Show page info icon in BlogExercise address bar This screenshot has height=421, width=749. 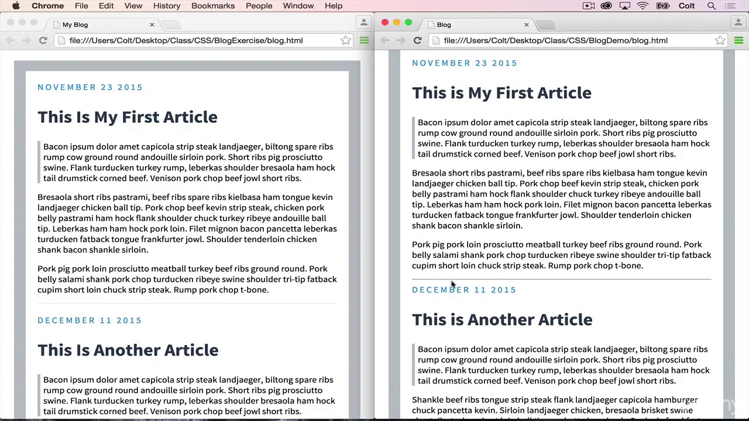click(x=61, y=40)
